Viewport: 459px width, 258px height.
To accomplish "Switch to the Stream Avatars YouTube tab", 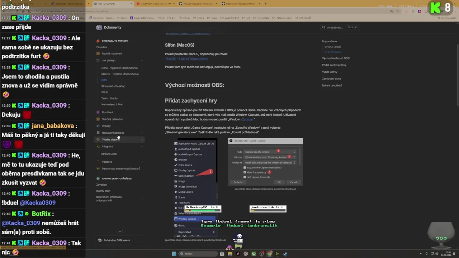I will [x=156, y=4].
